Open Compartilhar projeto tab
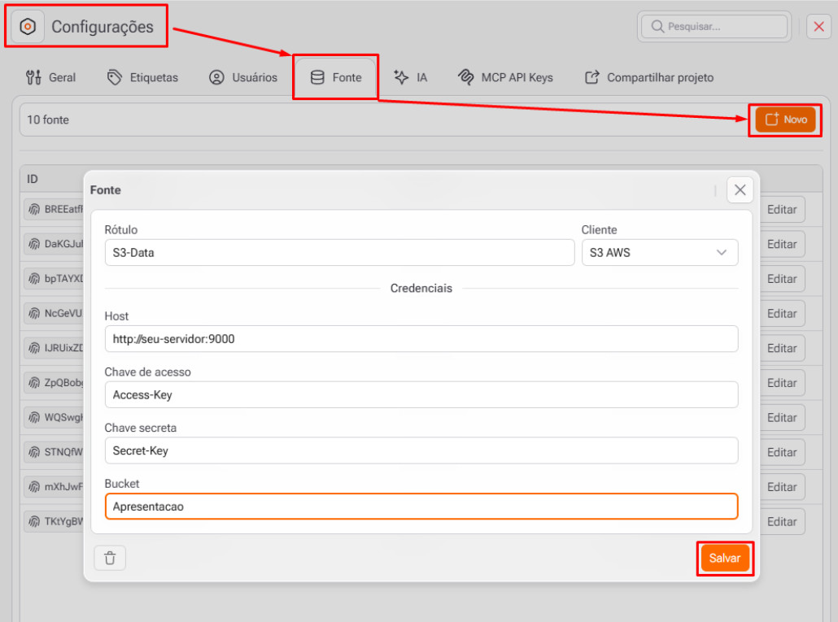This screenshot has height=622, width=838. [649, 78]
